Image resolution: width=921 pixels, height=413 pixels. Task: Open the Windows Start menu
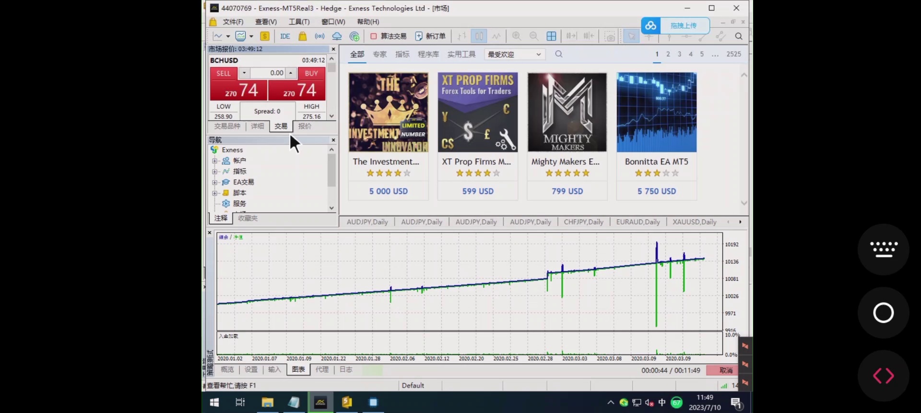coord(214,402)
